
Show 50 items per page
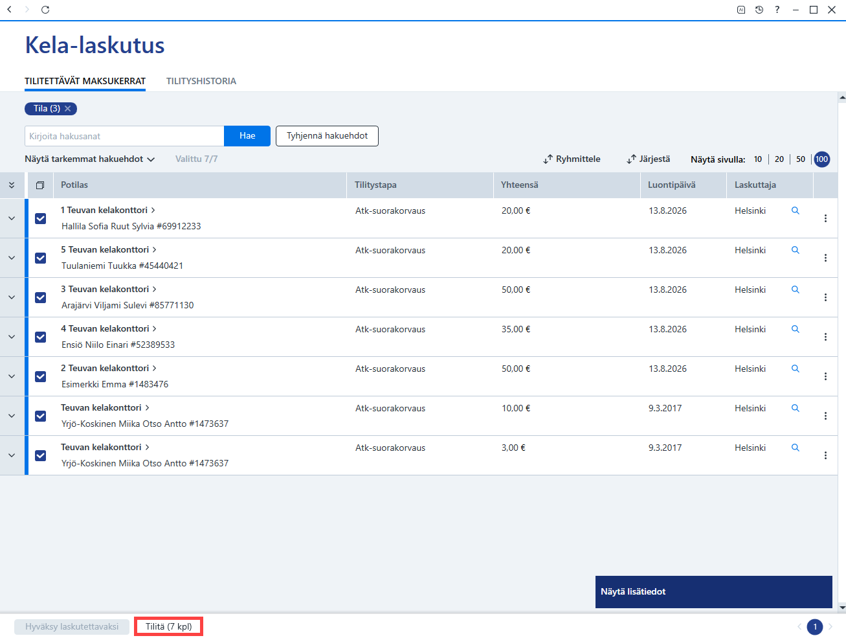click(801, 159)
